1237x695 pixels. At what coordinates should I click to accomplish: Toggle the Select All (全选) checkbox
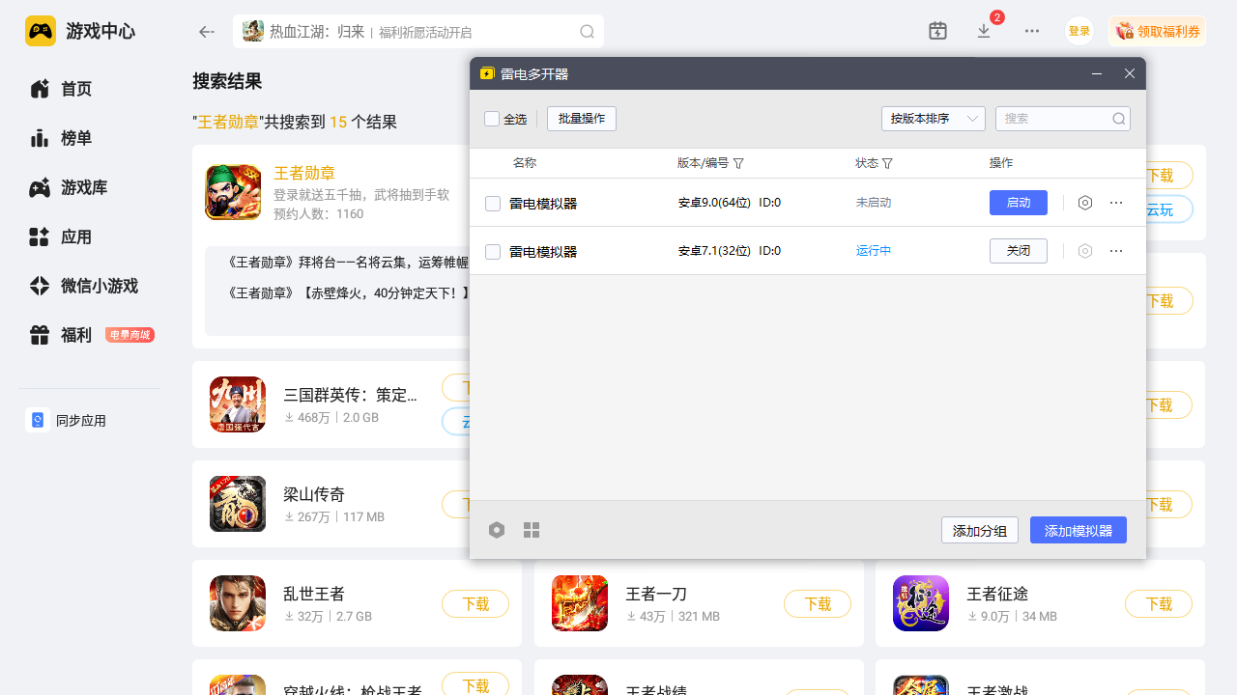(492, 119)
